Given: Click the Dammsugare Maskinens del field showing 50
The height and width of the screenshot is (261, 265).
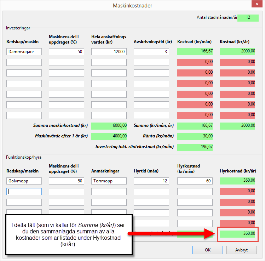Looking at the screenshot, I should point(67,52).
